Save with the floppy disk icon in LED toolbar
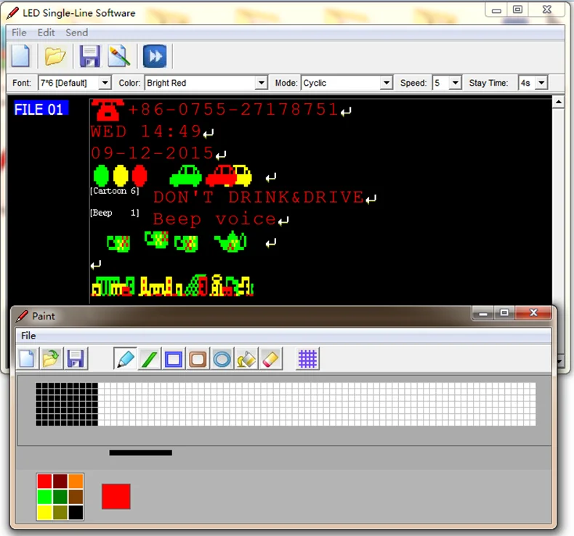 click(89, 56)
